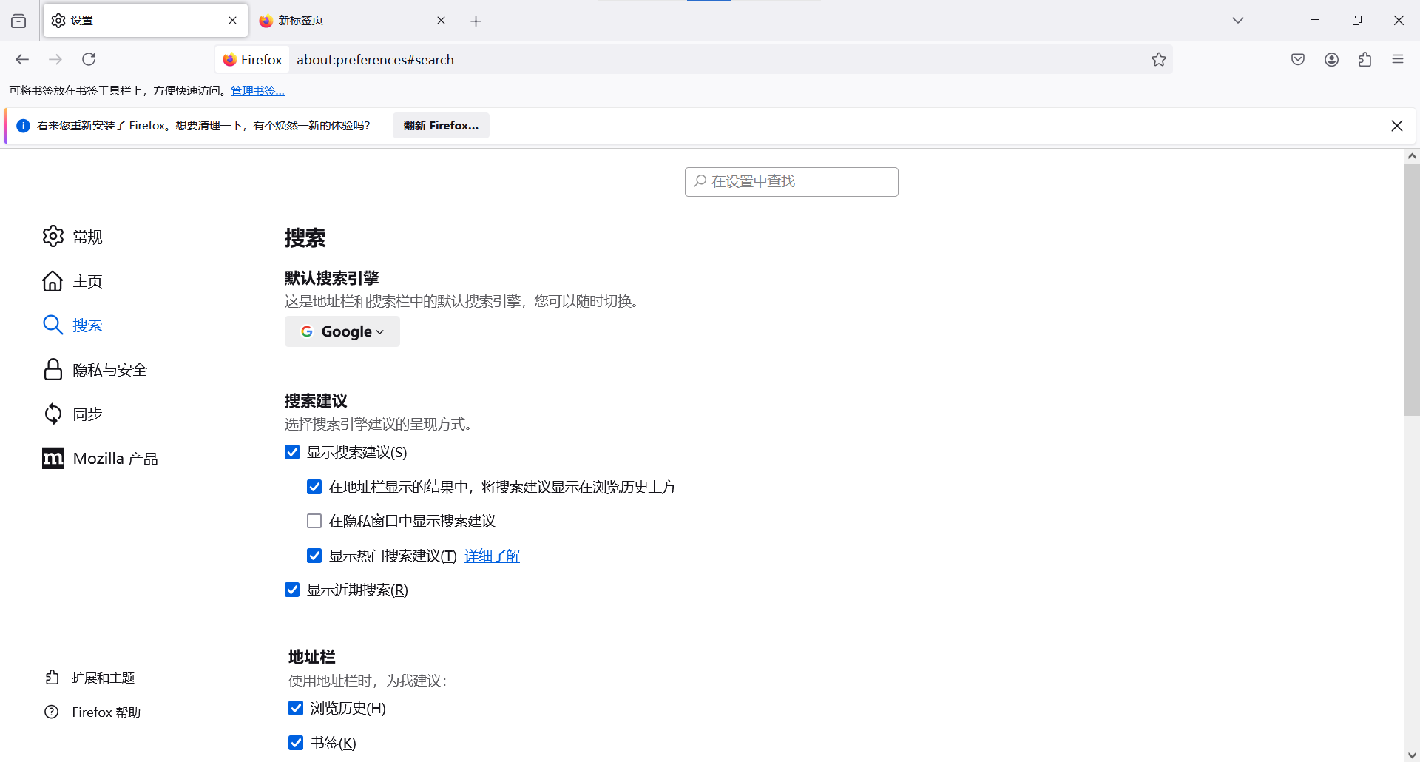
Task: Open the hamburger application menu
Action: 1397,59
